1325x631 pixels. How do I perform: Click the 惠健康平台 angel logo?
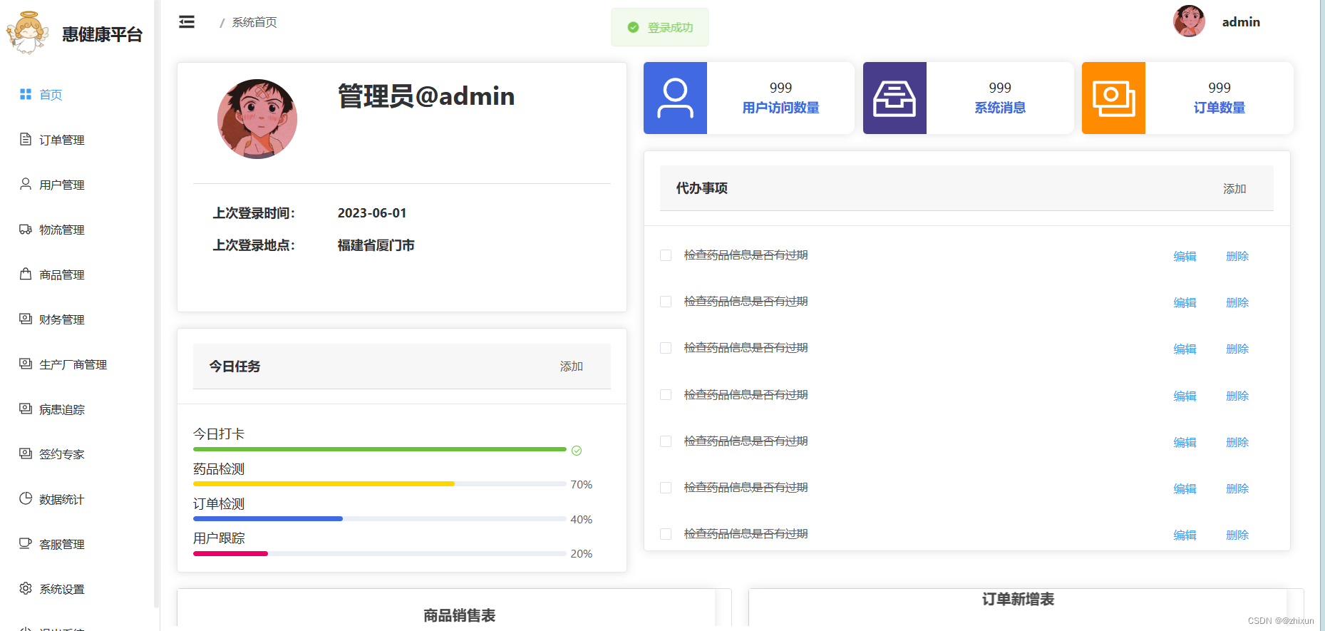click(x=27, y=33)
